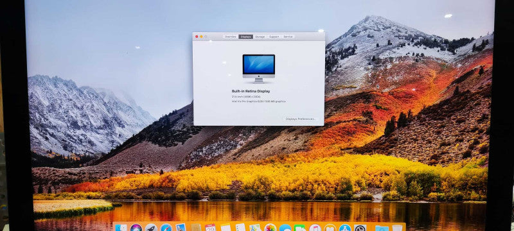Viewport: 514px width, 231px height.
Task: Select the Displays tab
Action: point(246,37)
